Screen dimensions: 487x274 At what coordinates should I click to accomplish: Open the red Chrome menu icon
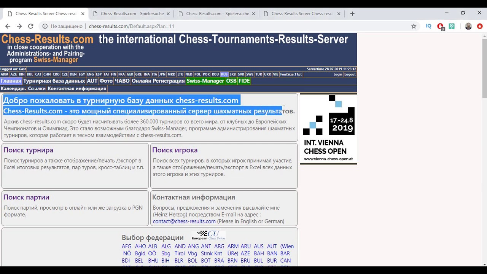[480, 26]
